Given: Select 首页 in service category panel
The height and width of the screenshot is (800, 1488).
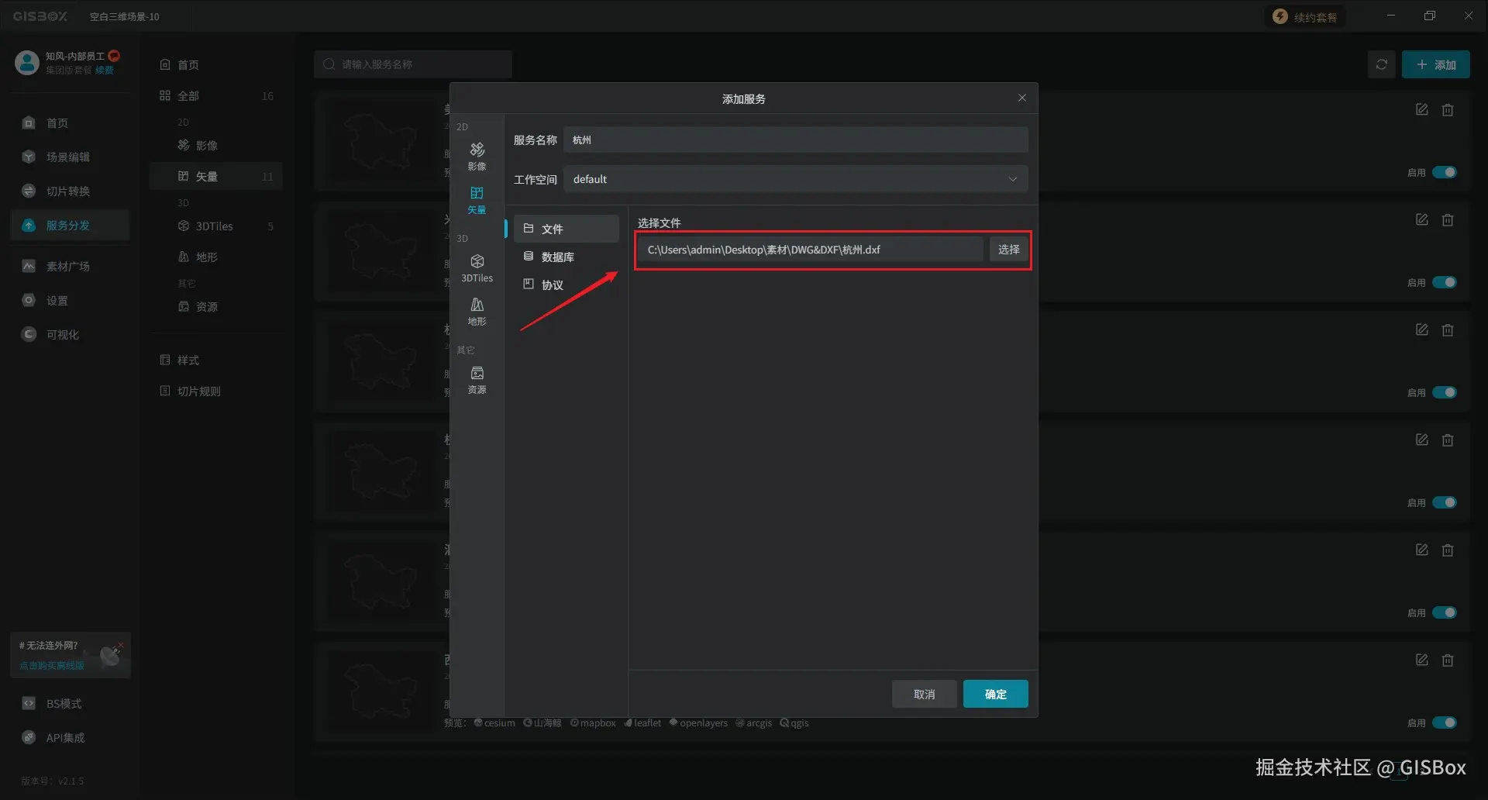Looking at the screenshot, I should pos(217,65).
